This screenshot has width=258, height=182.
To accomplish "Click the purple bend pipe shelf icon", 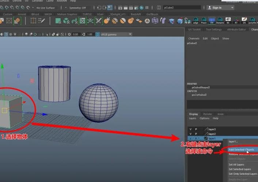I will pos(163,21).
